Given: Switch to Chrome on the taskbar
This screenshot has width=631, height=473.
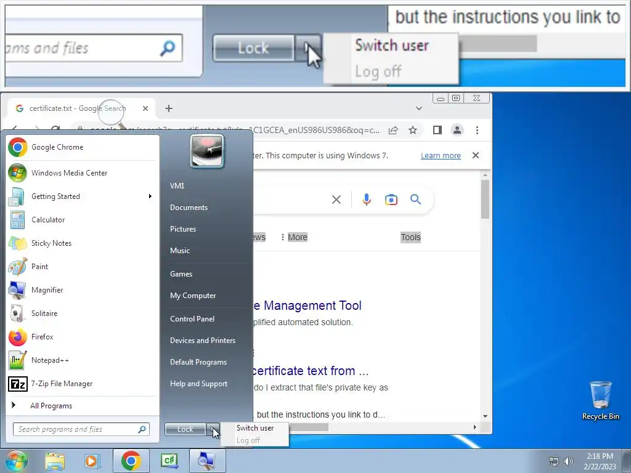Looking at the screenshot, I should coord(131,461).
